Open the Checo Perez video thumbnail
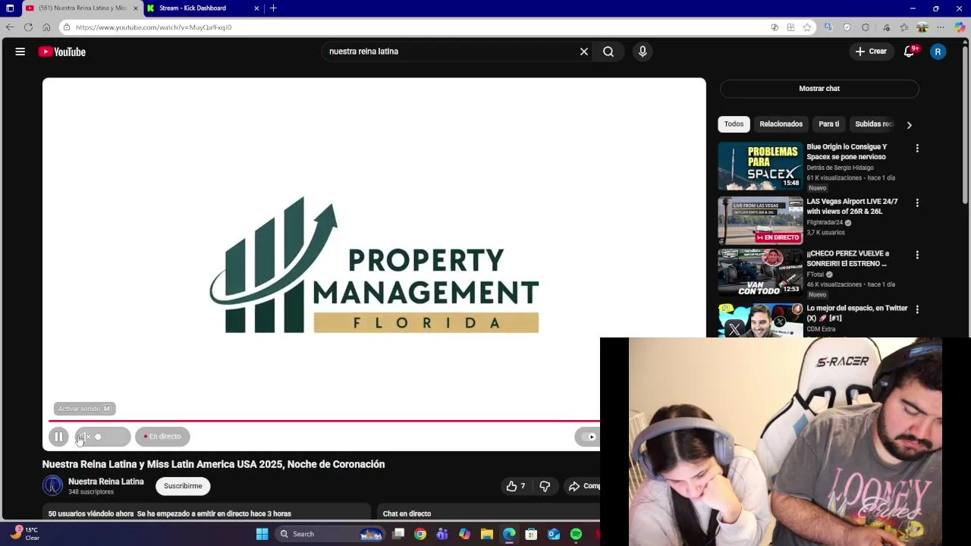This screenshot has height=546, width=971. click(760, 271)
